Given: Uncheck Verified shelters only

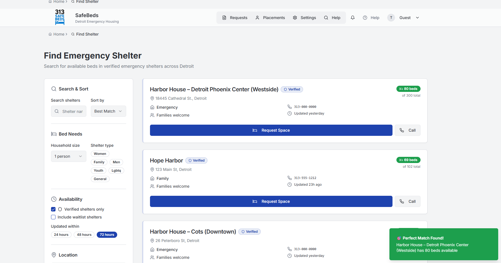Looking at the screenshot, I should click(53, 209).
